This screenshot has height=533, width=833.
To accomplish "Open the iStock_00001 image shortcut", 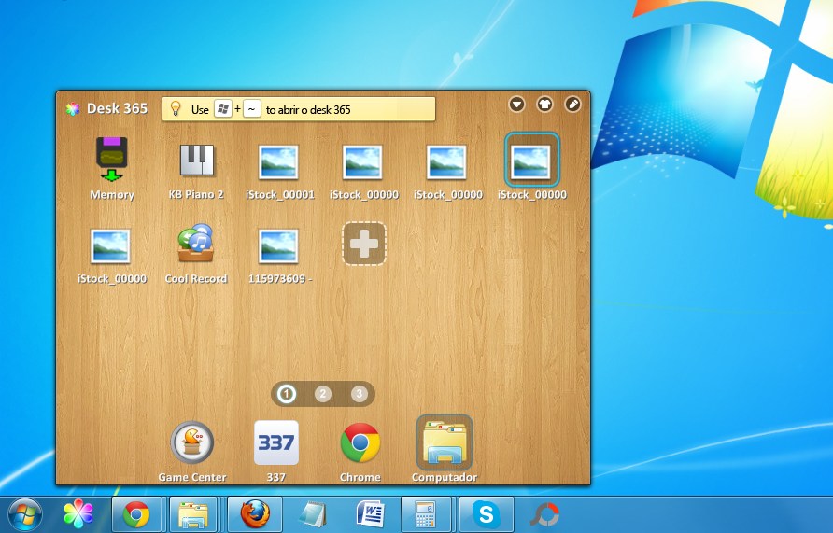I will pyautogui.click(x=278, y=161).
